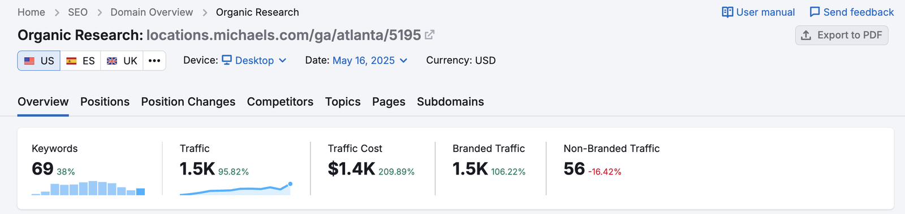
Task: Click the Send feedback speech bubble icon
Action: coord(815,12)
